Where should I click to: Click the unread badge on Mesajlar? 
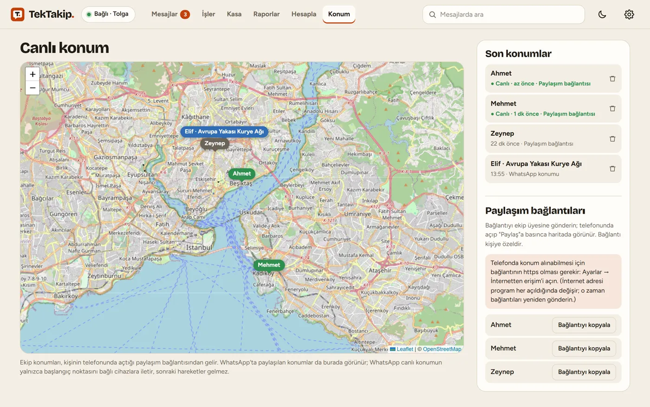[185, 14]
